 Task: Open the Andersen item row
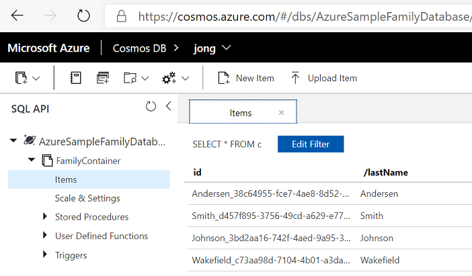271,194
